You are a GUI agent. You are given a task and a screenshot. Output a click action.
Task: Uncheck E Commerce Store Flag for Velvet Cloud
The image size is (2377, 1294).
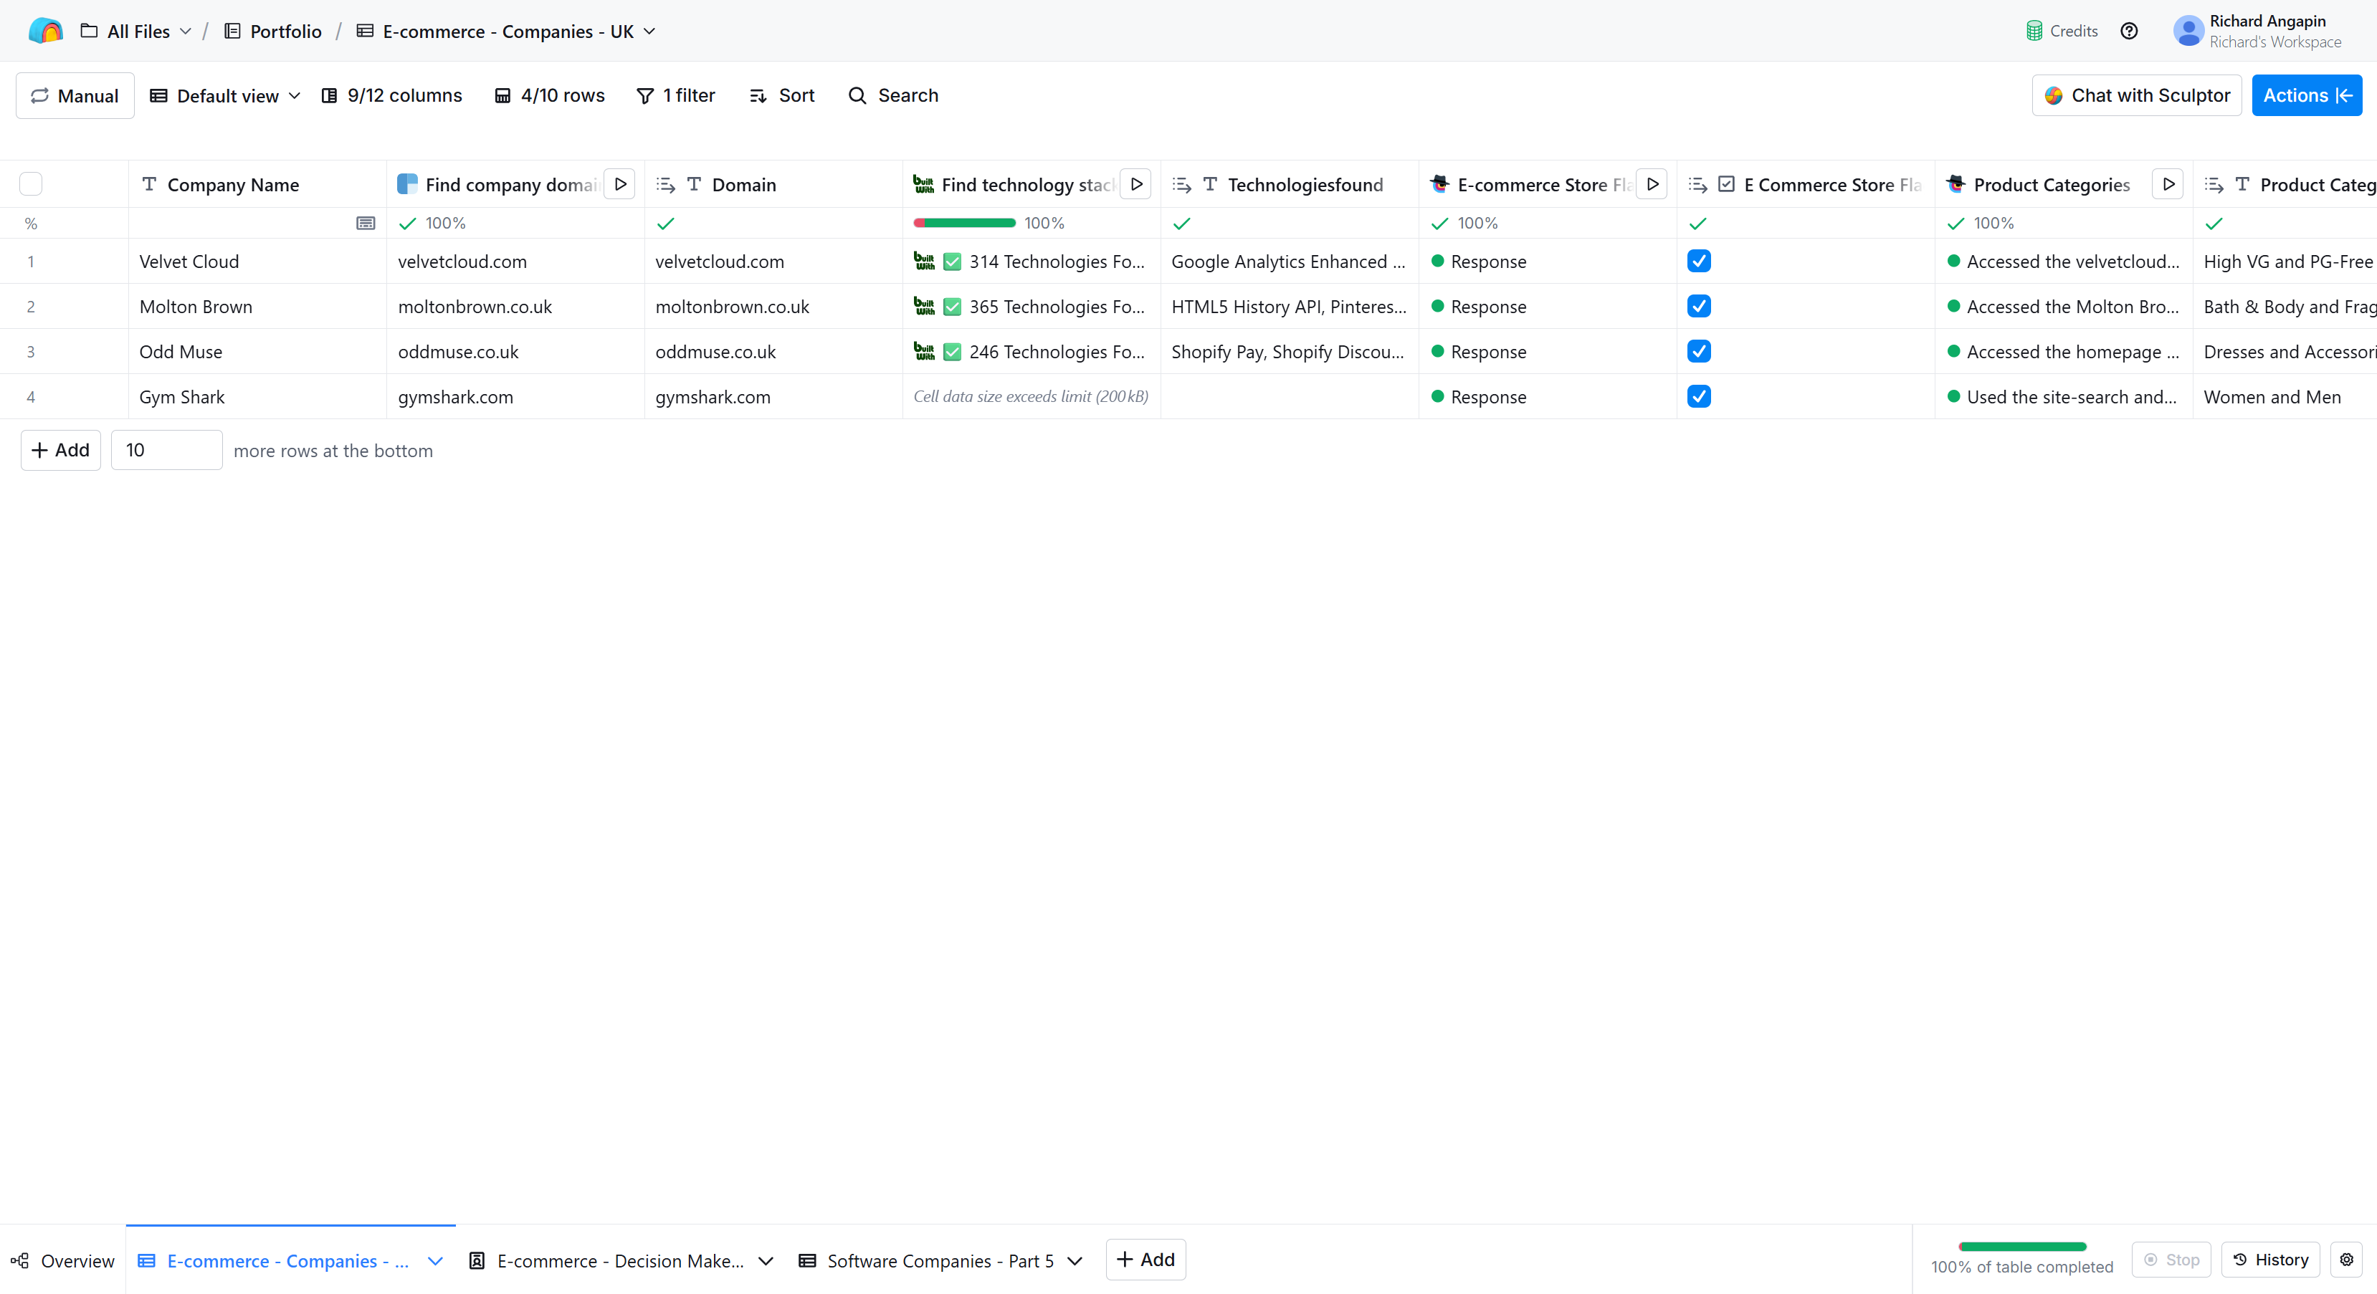(1699, 261)
